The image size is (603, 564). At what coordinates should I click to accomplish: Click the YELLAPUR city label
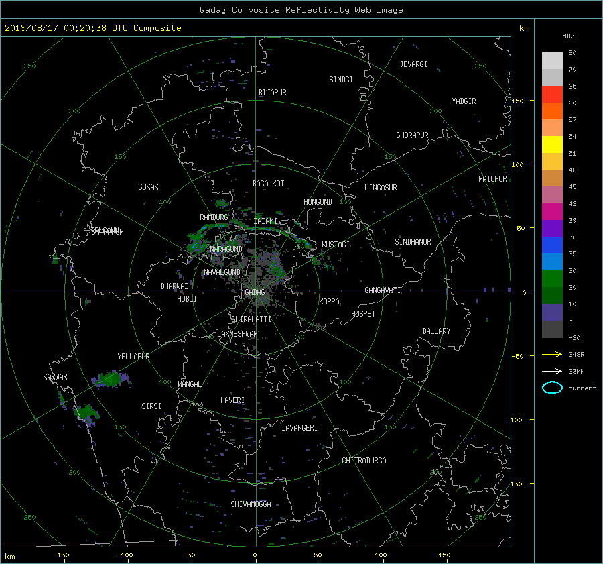pyautogui.click(x=133, y=357)
